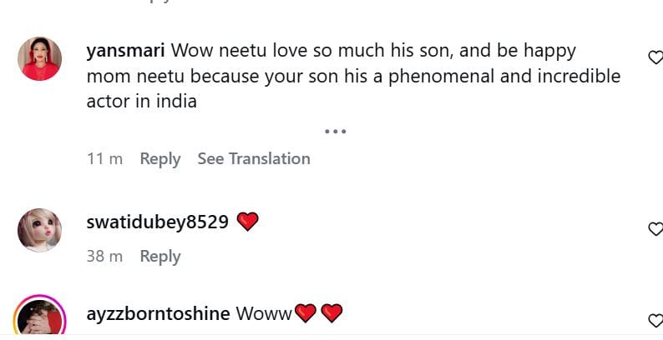Click red heart emoji in swatidubey8529 comment
Viewport: 663px width, 340px height.
point(248,222)
